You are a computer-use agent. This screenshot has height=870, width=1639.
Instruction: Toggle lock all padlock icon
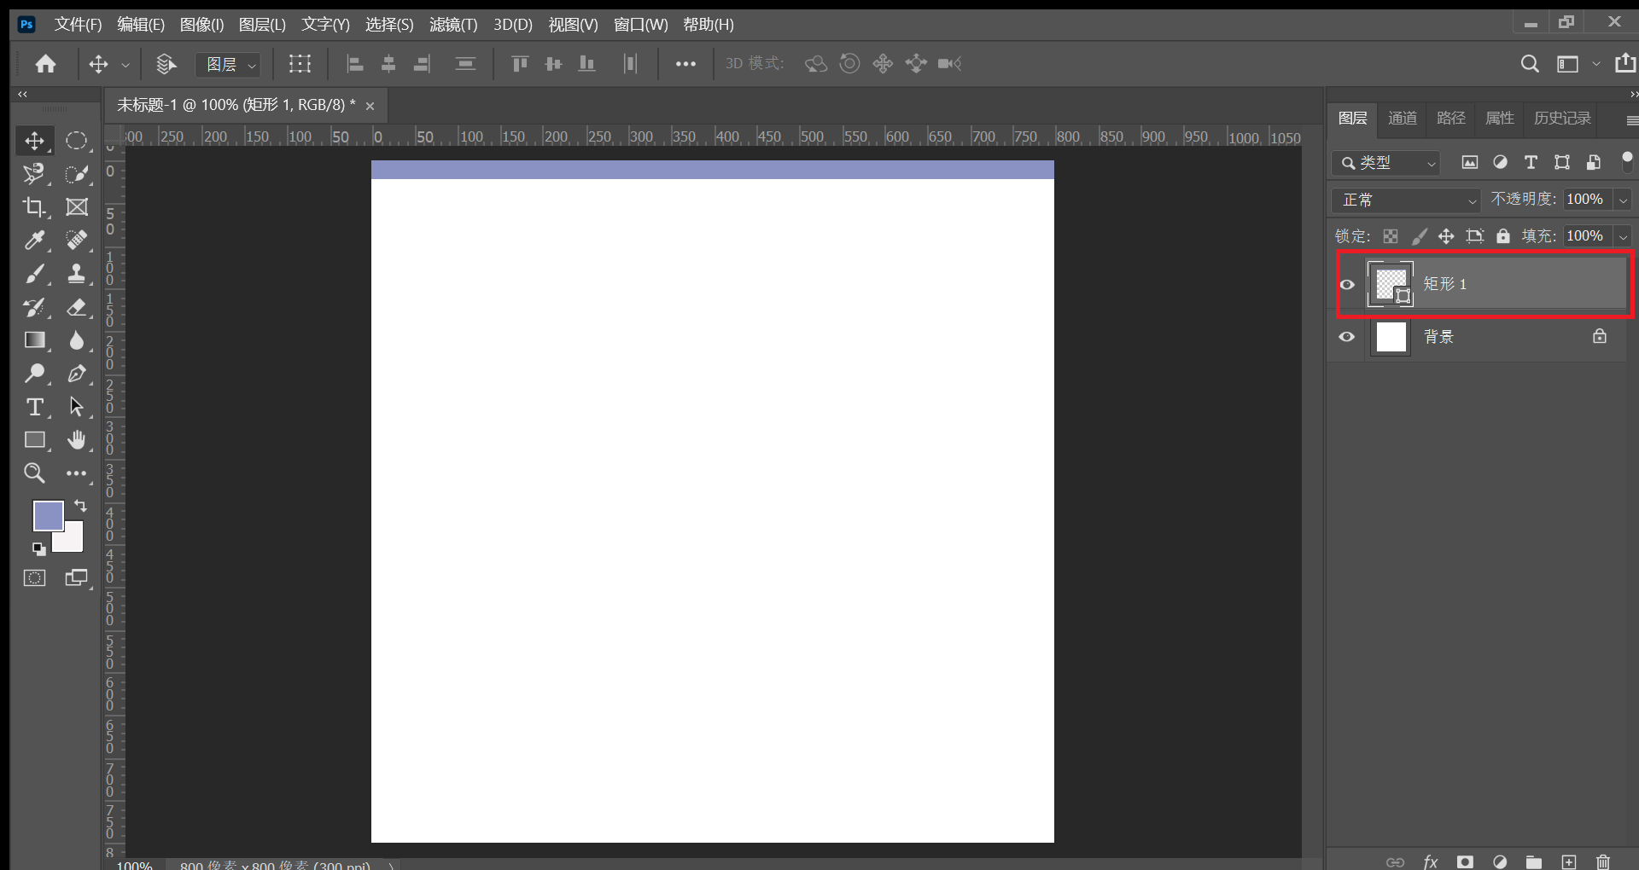(x=1503, y=236)
